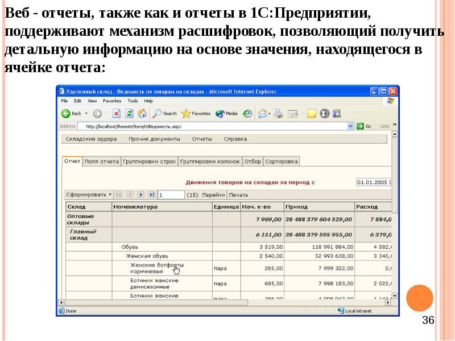The width and height of the screenshot is (455, 341).
Task: Refresh the page with the green Refresh icon
Action: 129,113
